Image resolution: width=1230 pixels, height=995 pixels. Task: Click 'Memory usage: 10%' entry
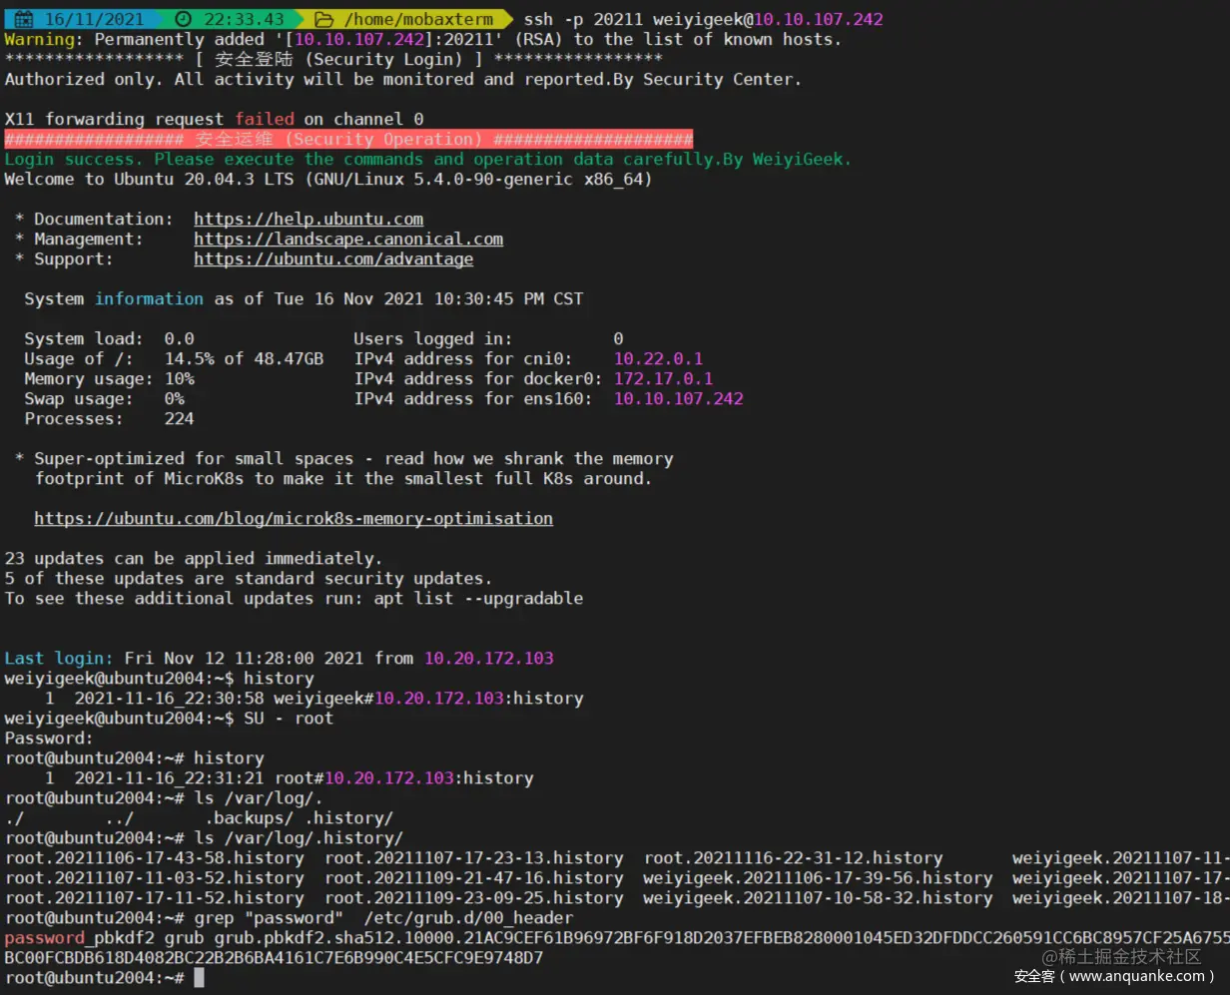tap(109, 378)
